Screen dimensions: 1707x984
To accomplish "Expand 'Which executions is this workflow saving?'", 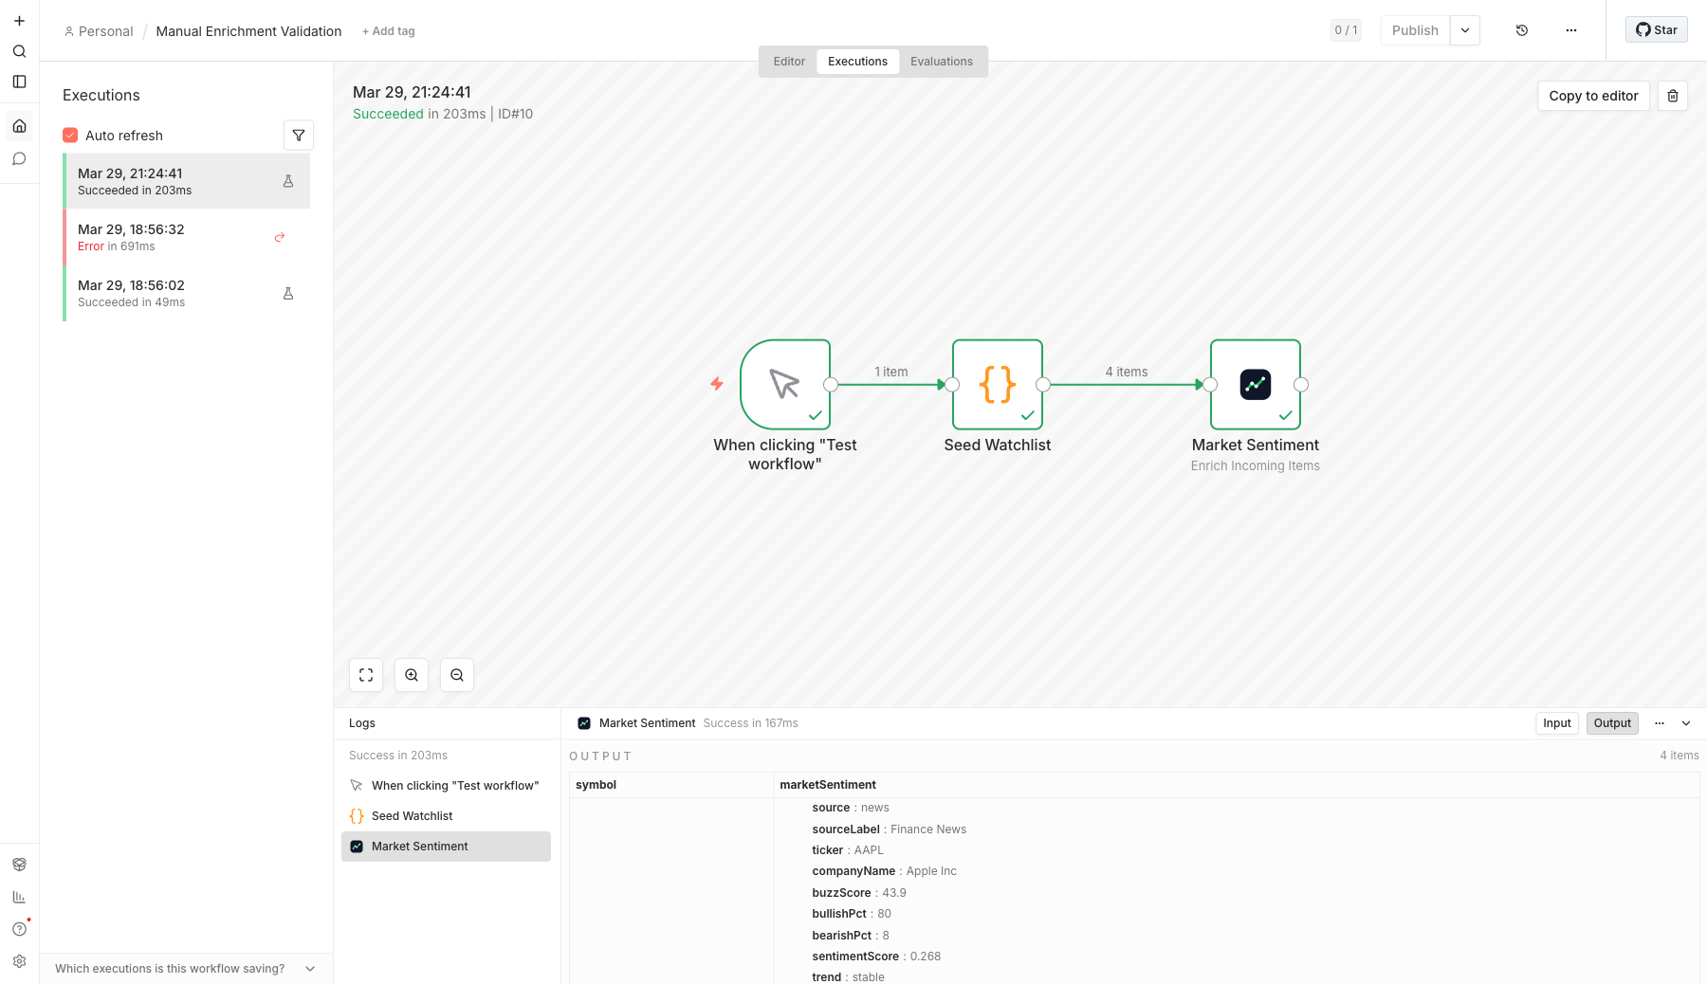I will click(x=186, y=969).
